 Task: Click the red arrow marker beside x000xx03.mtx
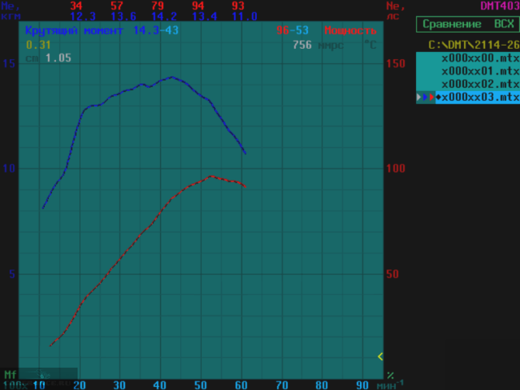coord(431,97)
